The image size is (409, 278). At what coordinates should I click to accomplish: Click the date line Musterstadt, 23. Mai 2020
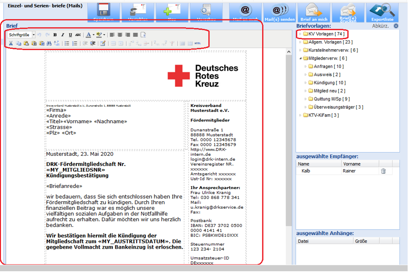click(x=80, y=154)
